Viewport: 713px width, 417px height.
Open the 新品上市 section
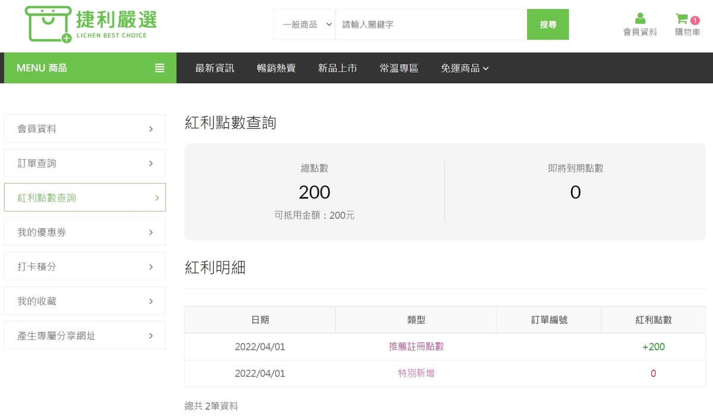tap(337, 68)
